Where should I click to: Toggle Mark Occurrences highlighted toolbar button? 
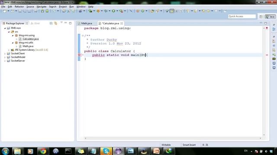click(172, 11)
